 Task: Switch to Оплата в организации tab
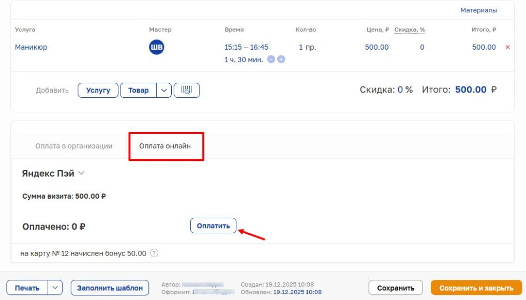pos(74,146)
